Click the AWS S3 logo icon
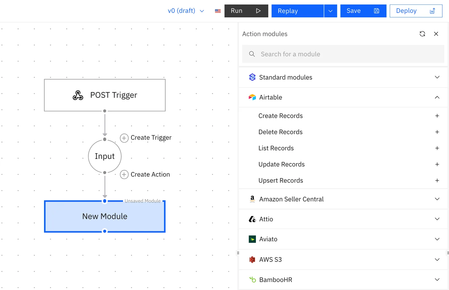 click(x=252, y=259)
